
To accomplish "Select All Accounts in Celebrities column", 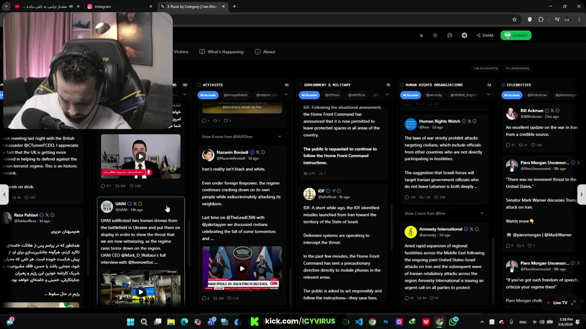I will (x=512, y=95).
